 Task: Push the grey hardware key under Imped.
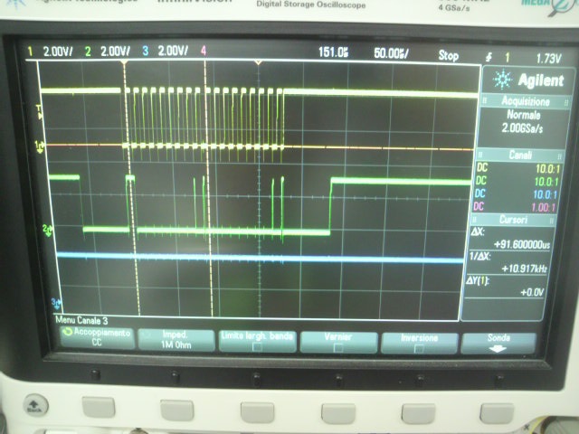pos(177,410)
